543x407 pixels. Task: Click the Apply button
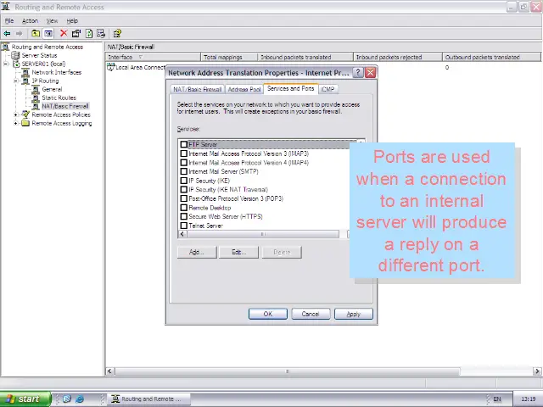tap(354, 314)
